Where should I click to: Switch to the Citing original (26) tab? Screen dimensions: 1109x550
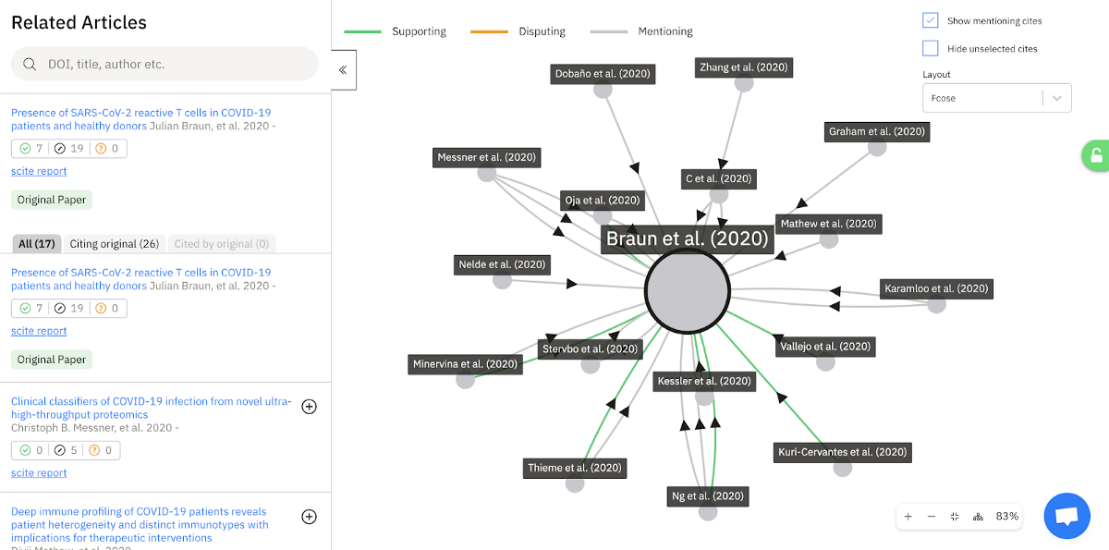point(115,244)
